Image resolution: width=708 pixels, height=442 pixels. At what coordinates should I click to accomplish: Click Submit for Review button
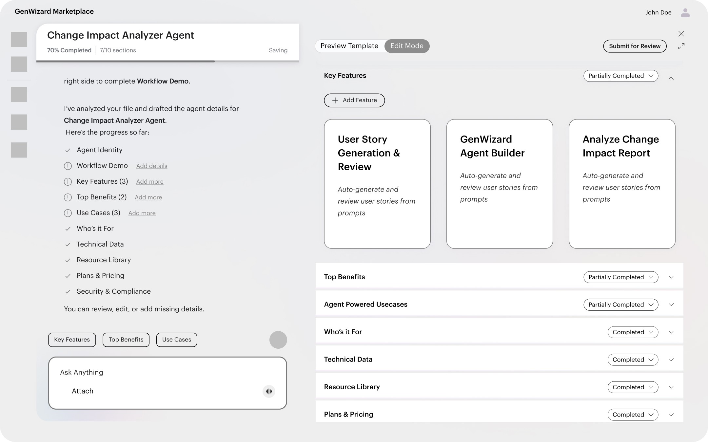(635, 46)
